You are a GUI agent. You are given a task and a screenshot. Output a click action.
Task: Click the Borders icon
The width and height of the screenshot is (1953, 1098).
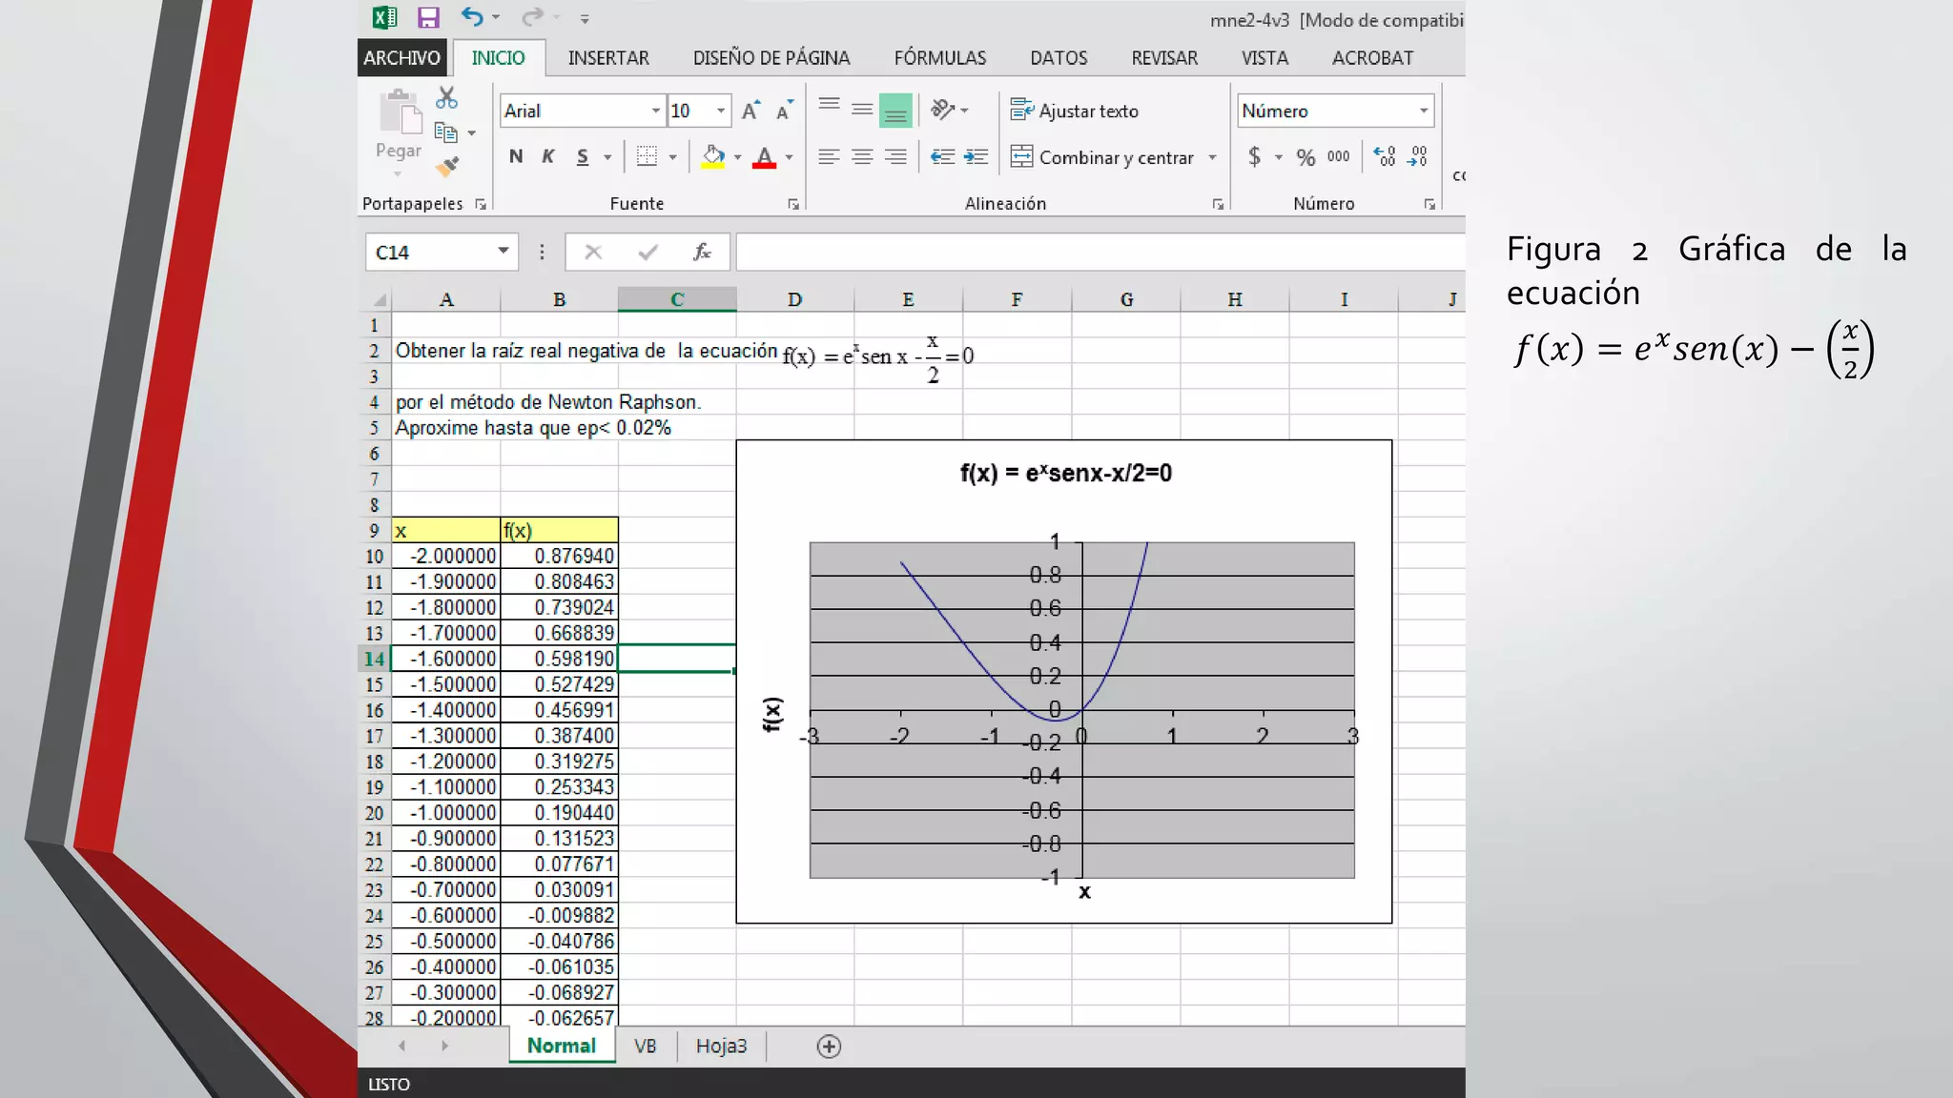click(647, 156)
